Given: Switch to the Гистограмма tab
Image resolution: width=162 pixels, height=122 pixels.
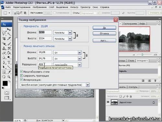Looking at the screenshot, I should (x=130, y=23).
